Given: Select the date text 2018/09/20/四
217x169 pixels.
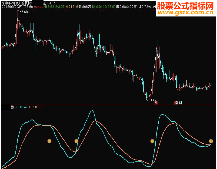Looking at the screenshot, I should click(x=12, y=7).
